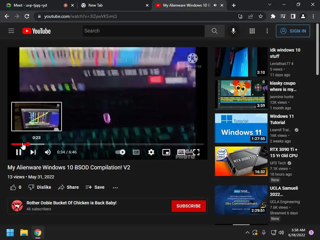Toggle autoplay switch in player

pyautogui.click(x=120, y=152)
